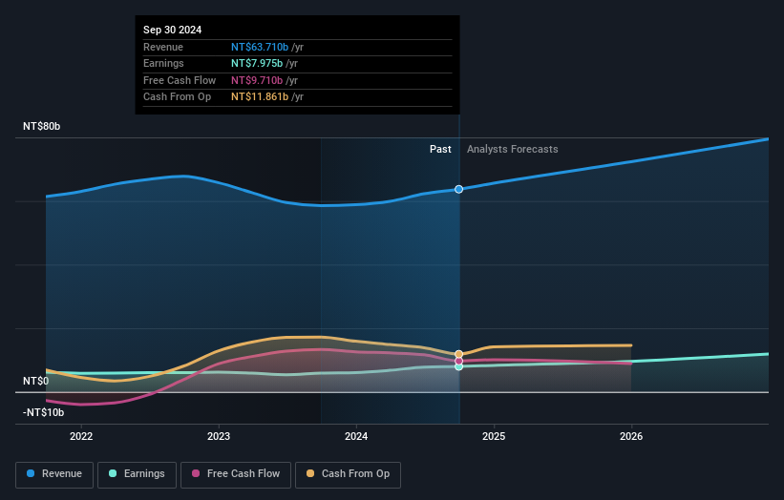
Task: Click the NT$0 y-axis label
Action: tap(36, 381)
